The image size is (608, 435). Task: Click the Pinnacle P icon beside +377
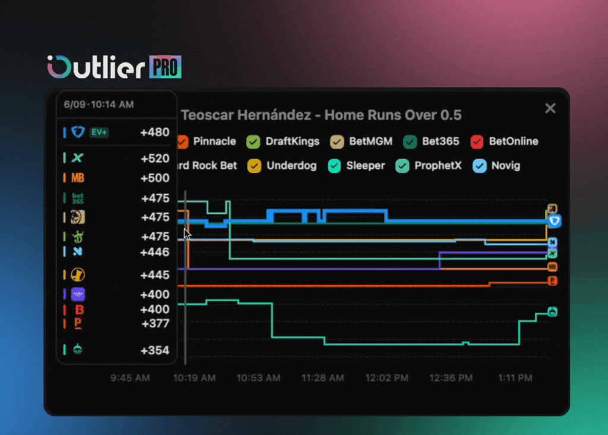coord(78,323)
